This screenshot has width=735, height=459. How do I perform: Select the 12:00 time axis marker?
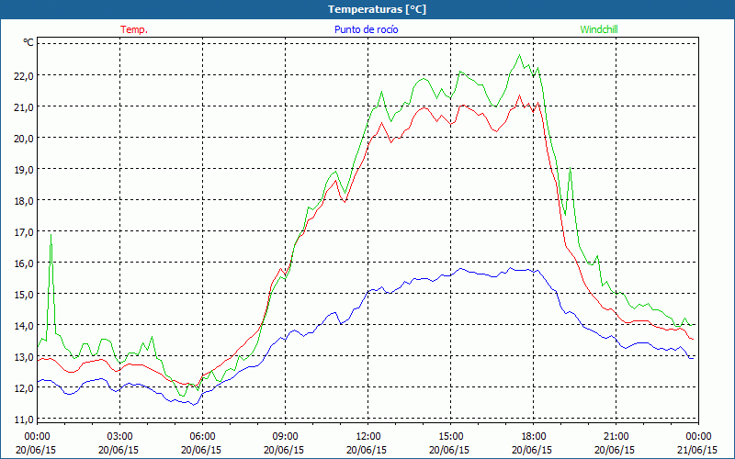tap(368, 436)
